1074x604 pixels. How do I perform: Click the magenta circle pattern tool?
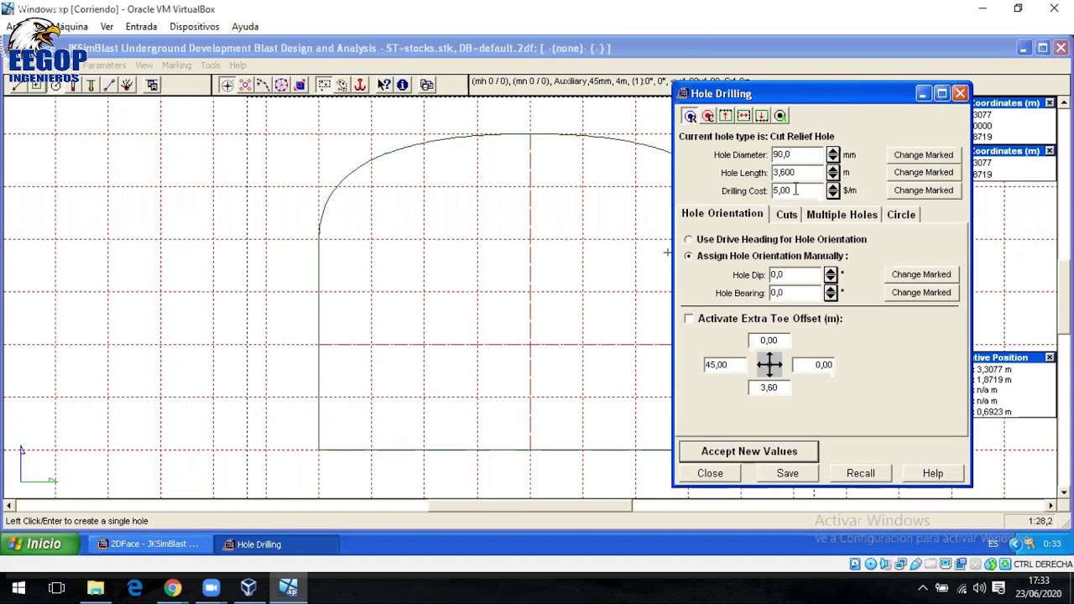pos(281,85)
